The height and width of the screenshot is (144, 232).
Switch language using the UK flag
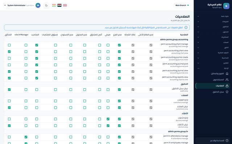click(x=65, y=5)
